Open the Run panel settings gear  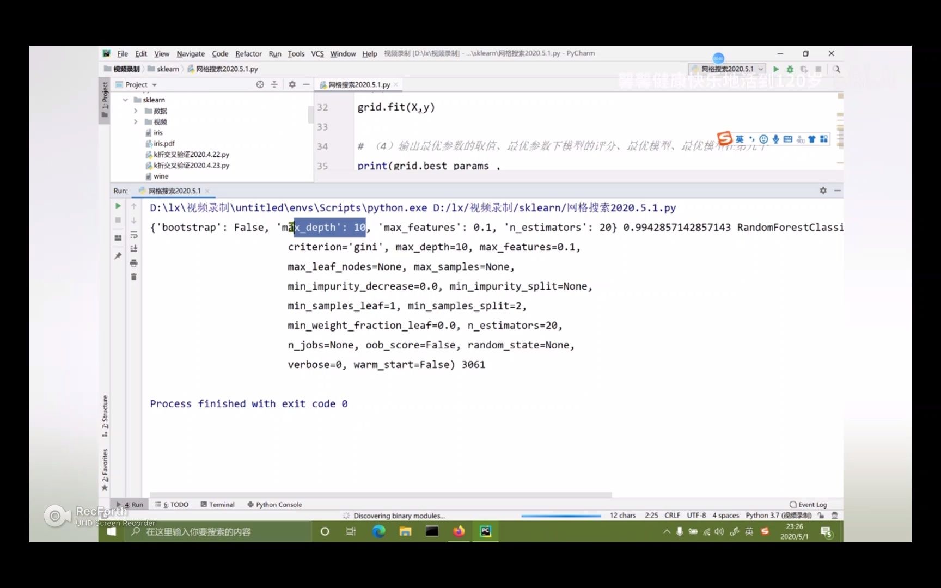(823, 191)
